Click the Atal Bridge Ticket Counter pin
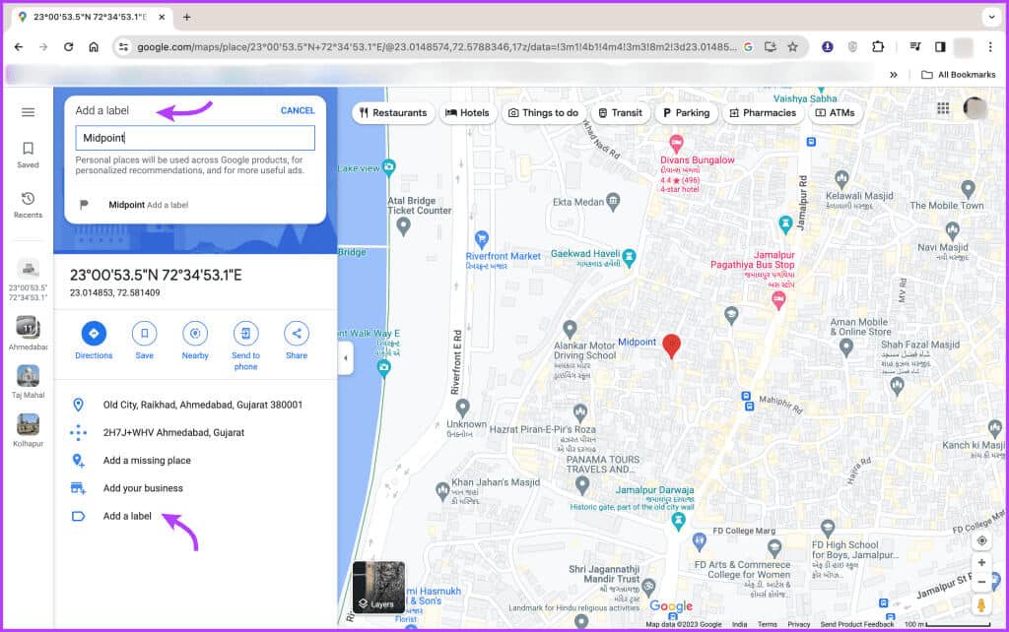The image size is (1009, 632). click(x=403, y=226)
